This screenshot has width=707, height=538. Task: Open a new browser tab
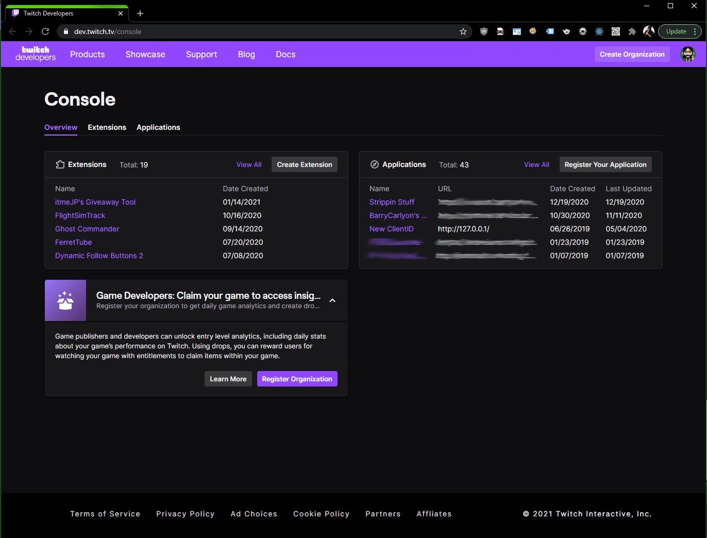pyautogui.click(x=140, y=13)
